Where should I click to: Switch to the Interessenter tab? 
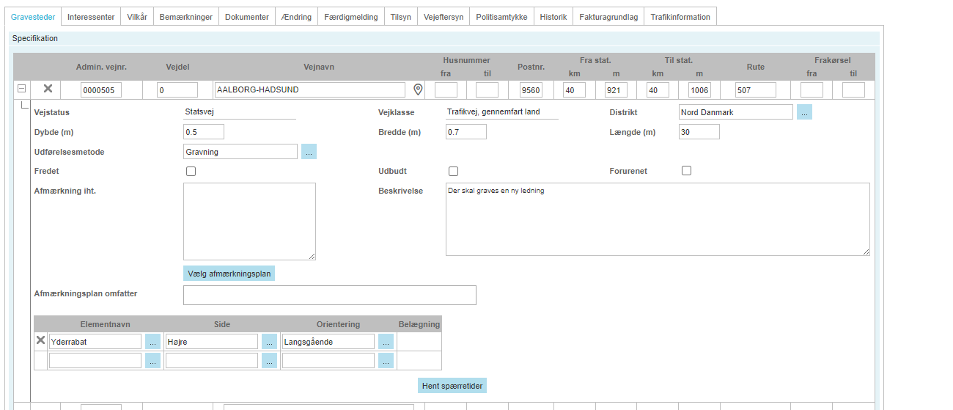(91, 17)
